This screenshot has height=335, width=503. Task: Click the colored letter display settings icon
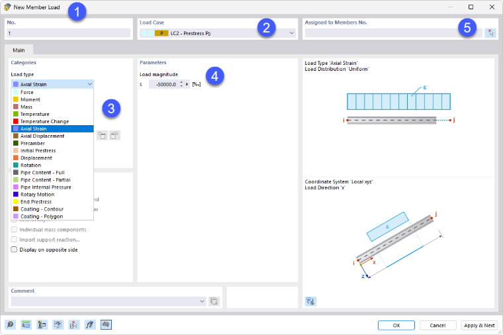[x=42, y=324]
